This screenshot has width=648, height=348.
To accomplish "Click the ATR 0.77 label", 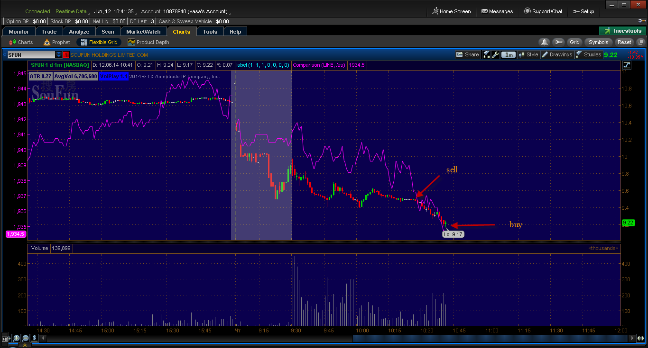I will pyautogui.click(x=40, y=76).
